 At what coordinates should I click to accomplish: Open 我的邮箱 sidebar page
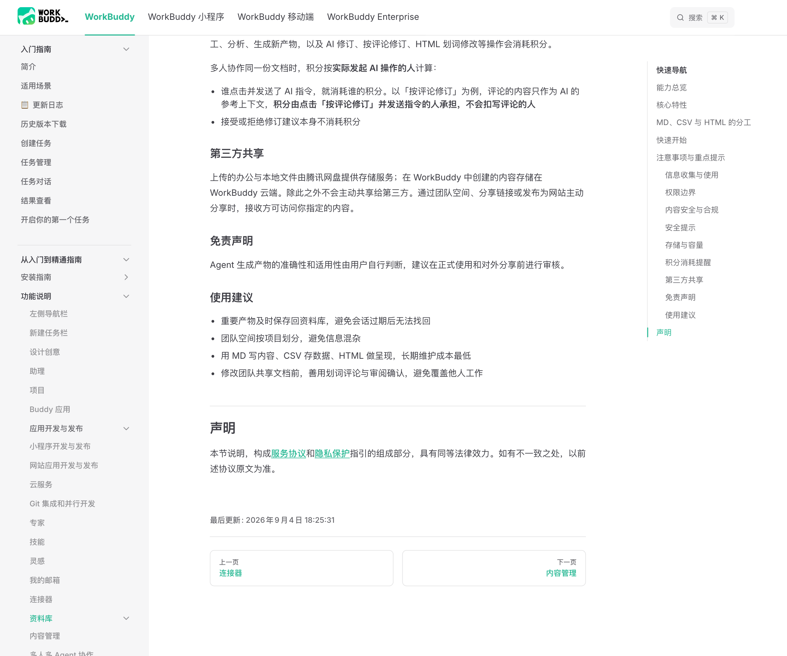[x=45, y=580]
